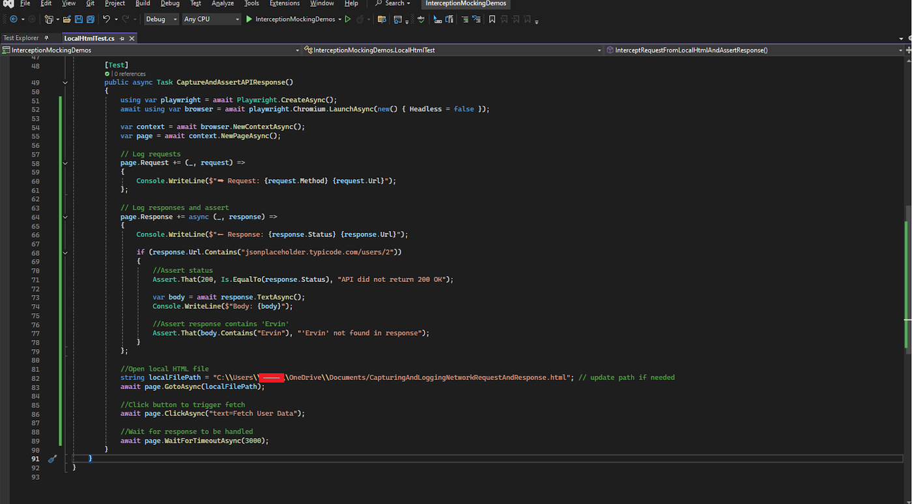
Task: Collapse the page.Request handler at line 58
Action: click(65, 163)
